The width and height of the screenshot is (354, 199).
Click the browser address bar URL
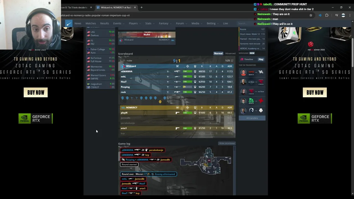click(x=95, y=15)
